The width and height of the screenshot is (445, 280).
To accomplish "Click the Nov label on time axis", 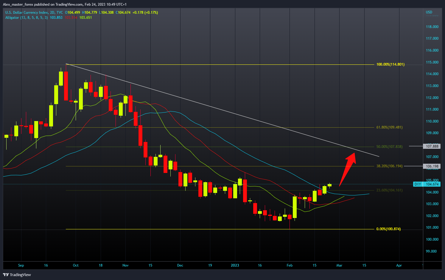I will click(125, 265).
